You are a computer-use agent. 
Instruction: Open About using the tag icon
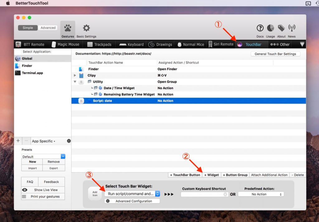(281, 29)
